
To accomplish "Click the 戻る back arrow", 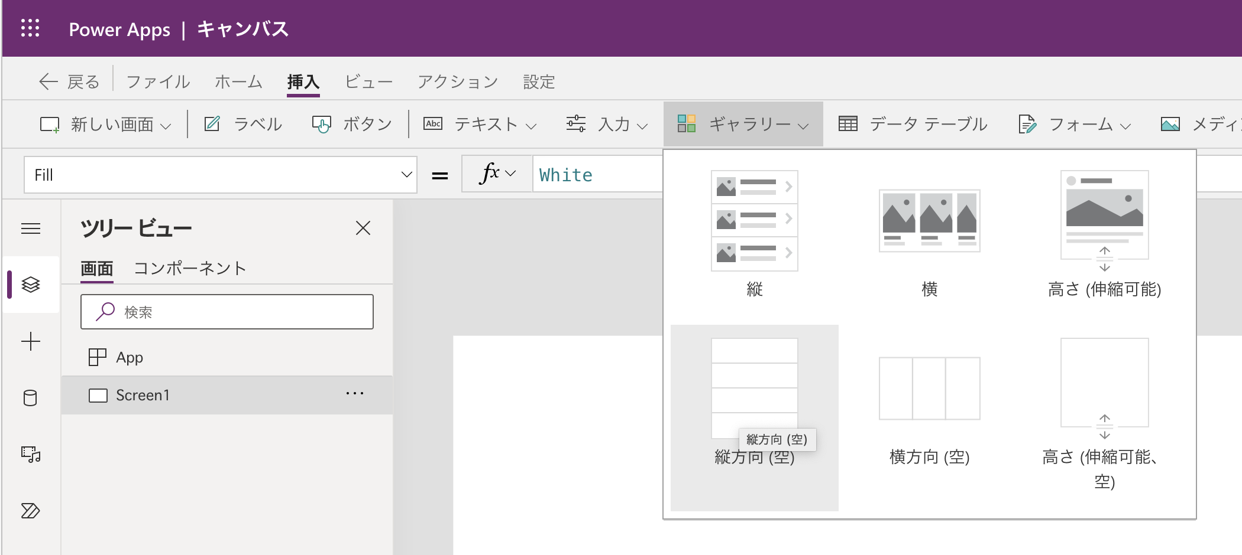I will [x=69, y=81].
